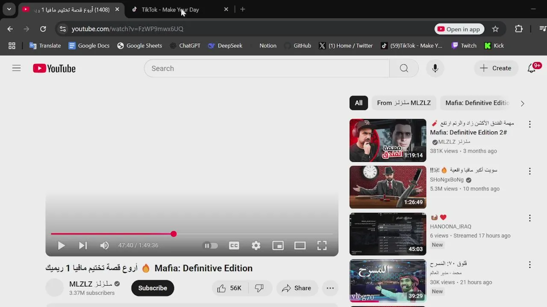Reload the page
Viewport: 547px width, 307px height.
[x=43, y=29]
